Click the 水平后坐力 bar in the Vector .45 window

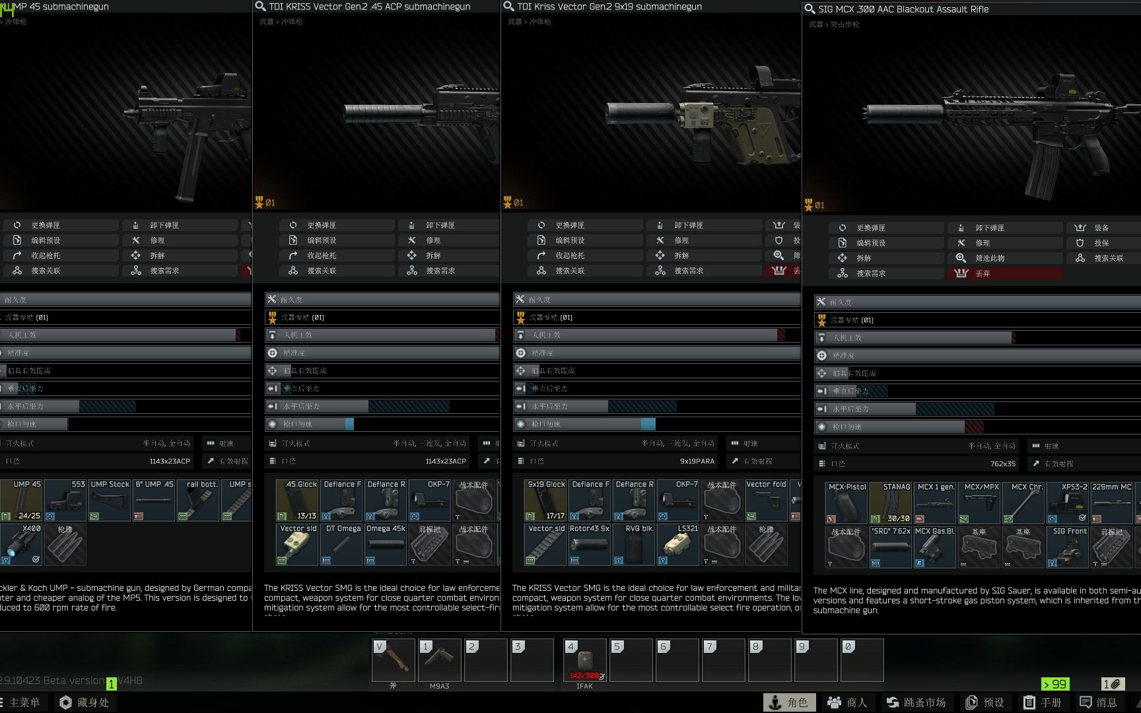tap(382, 407)
